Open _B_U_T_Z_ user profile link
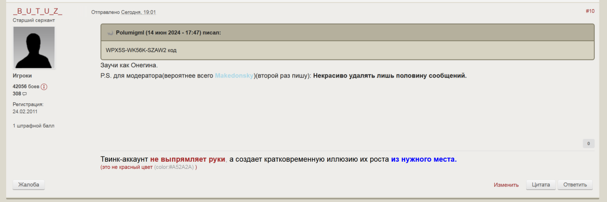The height and width of the screenshot is (202, 607). click(37, 11)
